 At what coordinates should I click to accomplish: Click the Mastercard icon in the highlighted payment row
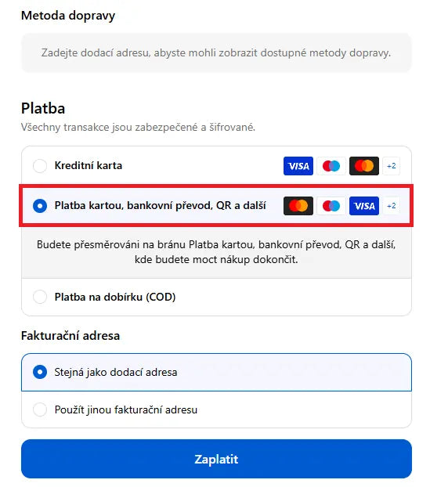pyautogui.click(x=298, y=206)
